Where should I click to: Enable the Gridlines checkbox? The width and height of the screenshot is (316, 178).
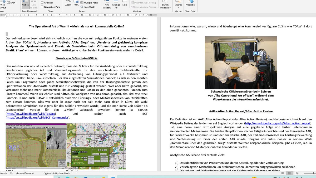click(47, 3)
